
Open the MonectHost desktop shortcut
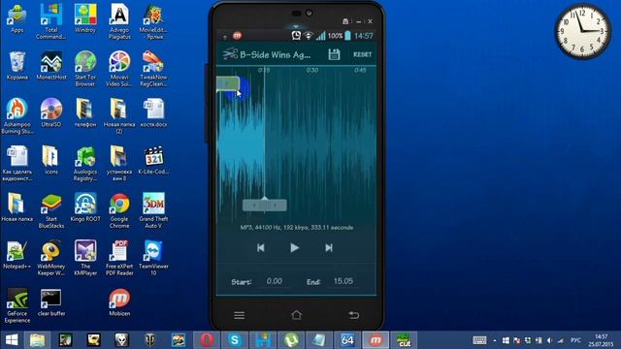click(x=51, y=66)
